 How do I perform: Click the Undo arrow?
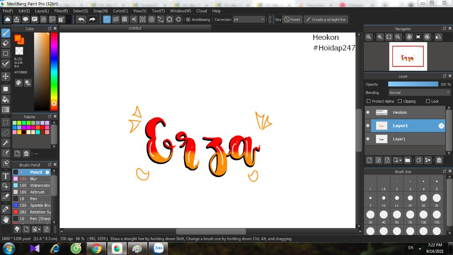point(81,19)
